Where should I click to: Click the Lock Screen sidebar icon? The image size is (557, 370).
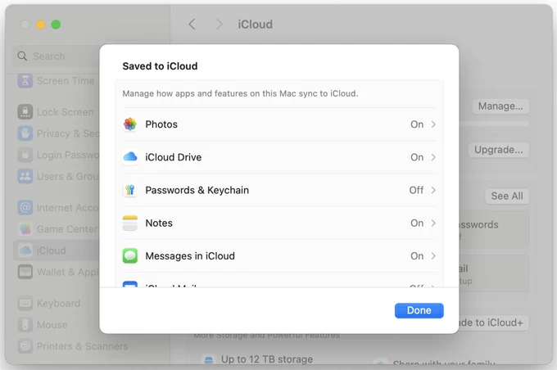click(25, 112)
